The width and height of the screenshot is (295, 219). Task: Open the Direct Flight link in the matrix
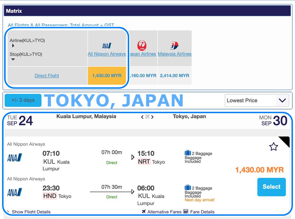tap(47, 75)
